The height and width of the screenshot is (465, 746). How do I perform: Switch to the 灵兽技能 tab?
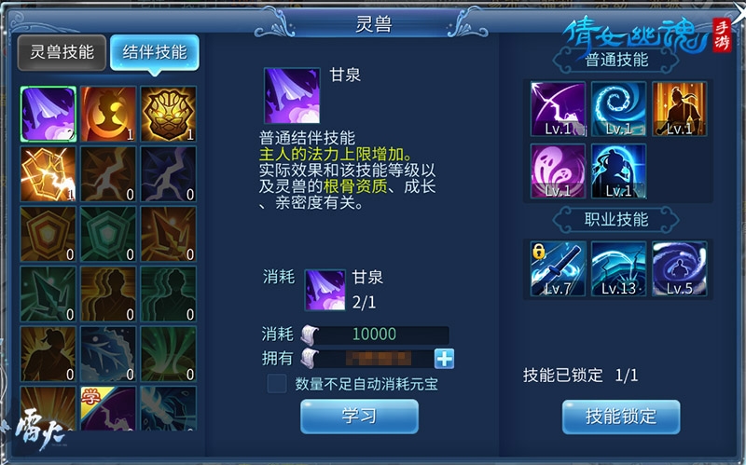(62, 52)
